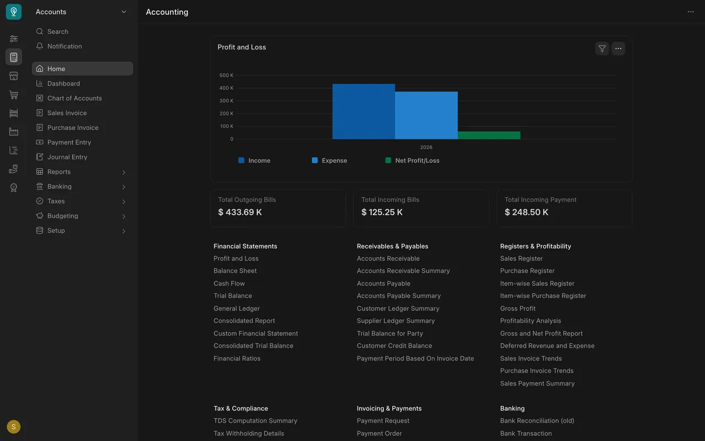The width and height of the screenshot is (705, 441).
Task: Open the filter icon on the Profit and Loss chart
Action: [602, 49]
